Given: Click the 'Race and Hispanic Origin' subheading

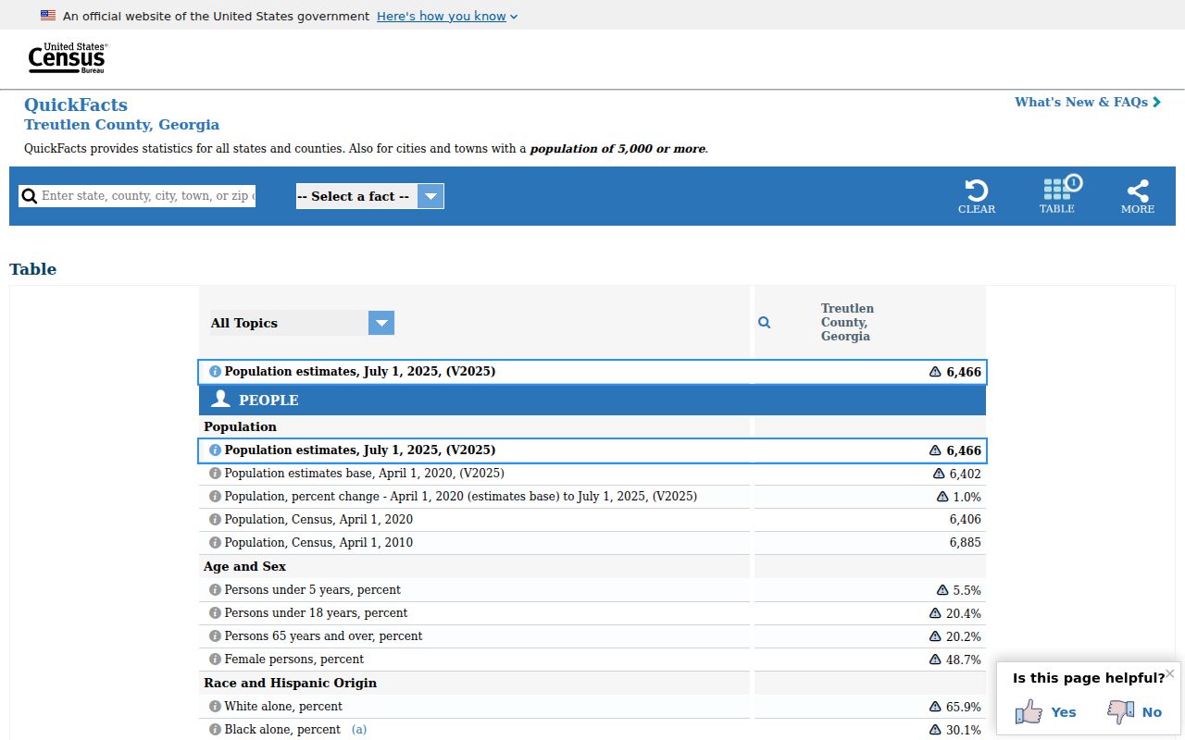Looking at the screenshot, I should [x=290, y=683].
